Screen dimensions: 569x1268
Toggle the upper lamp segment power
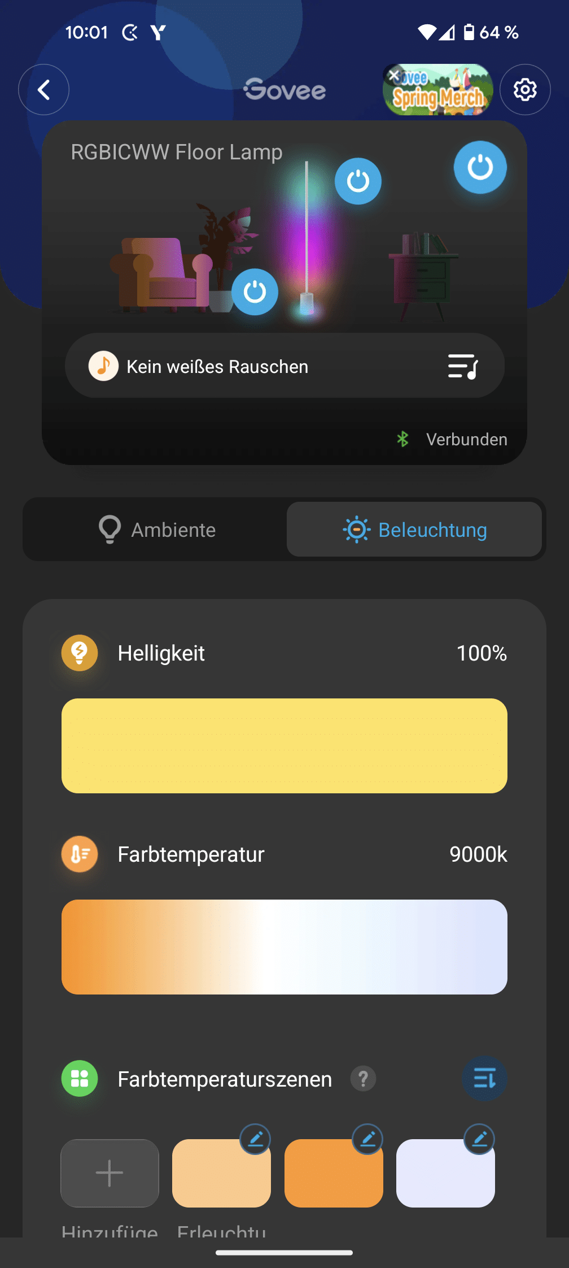coord(358,181)
